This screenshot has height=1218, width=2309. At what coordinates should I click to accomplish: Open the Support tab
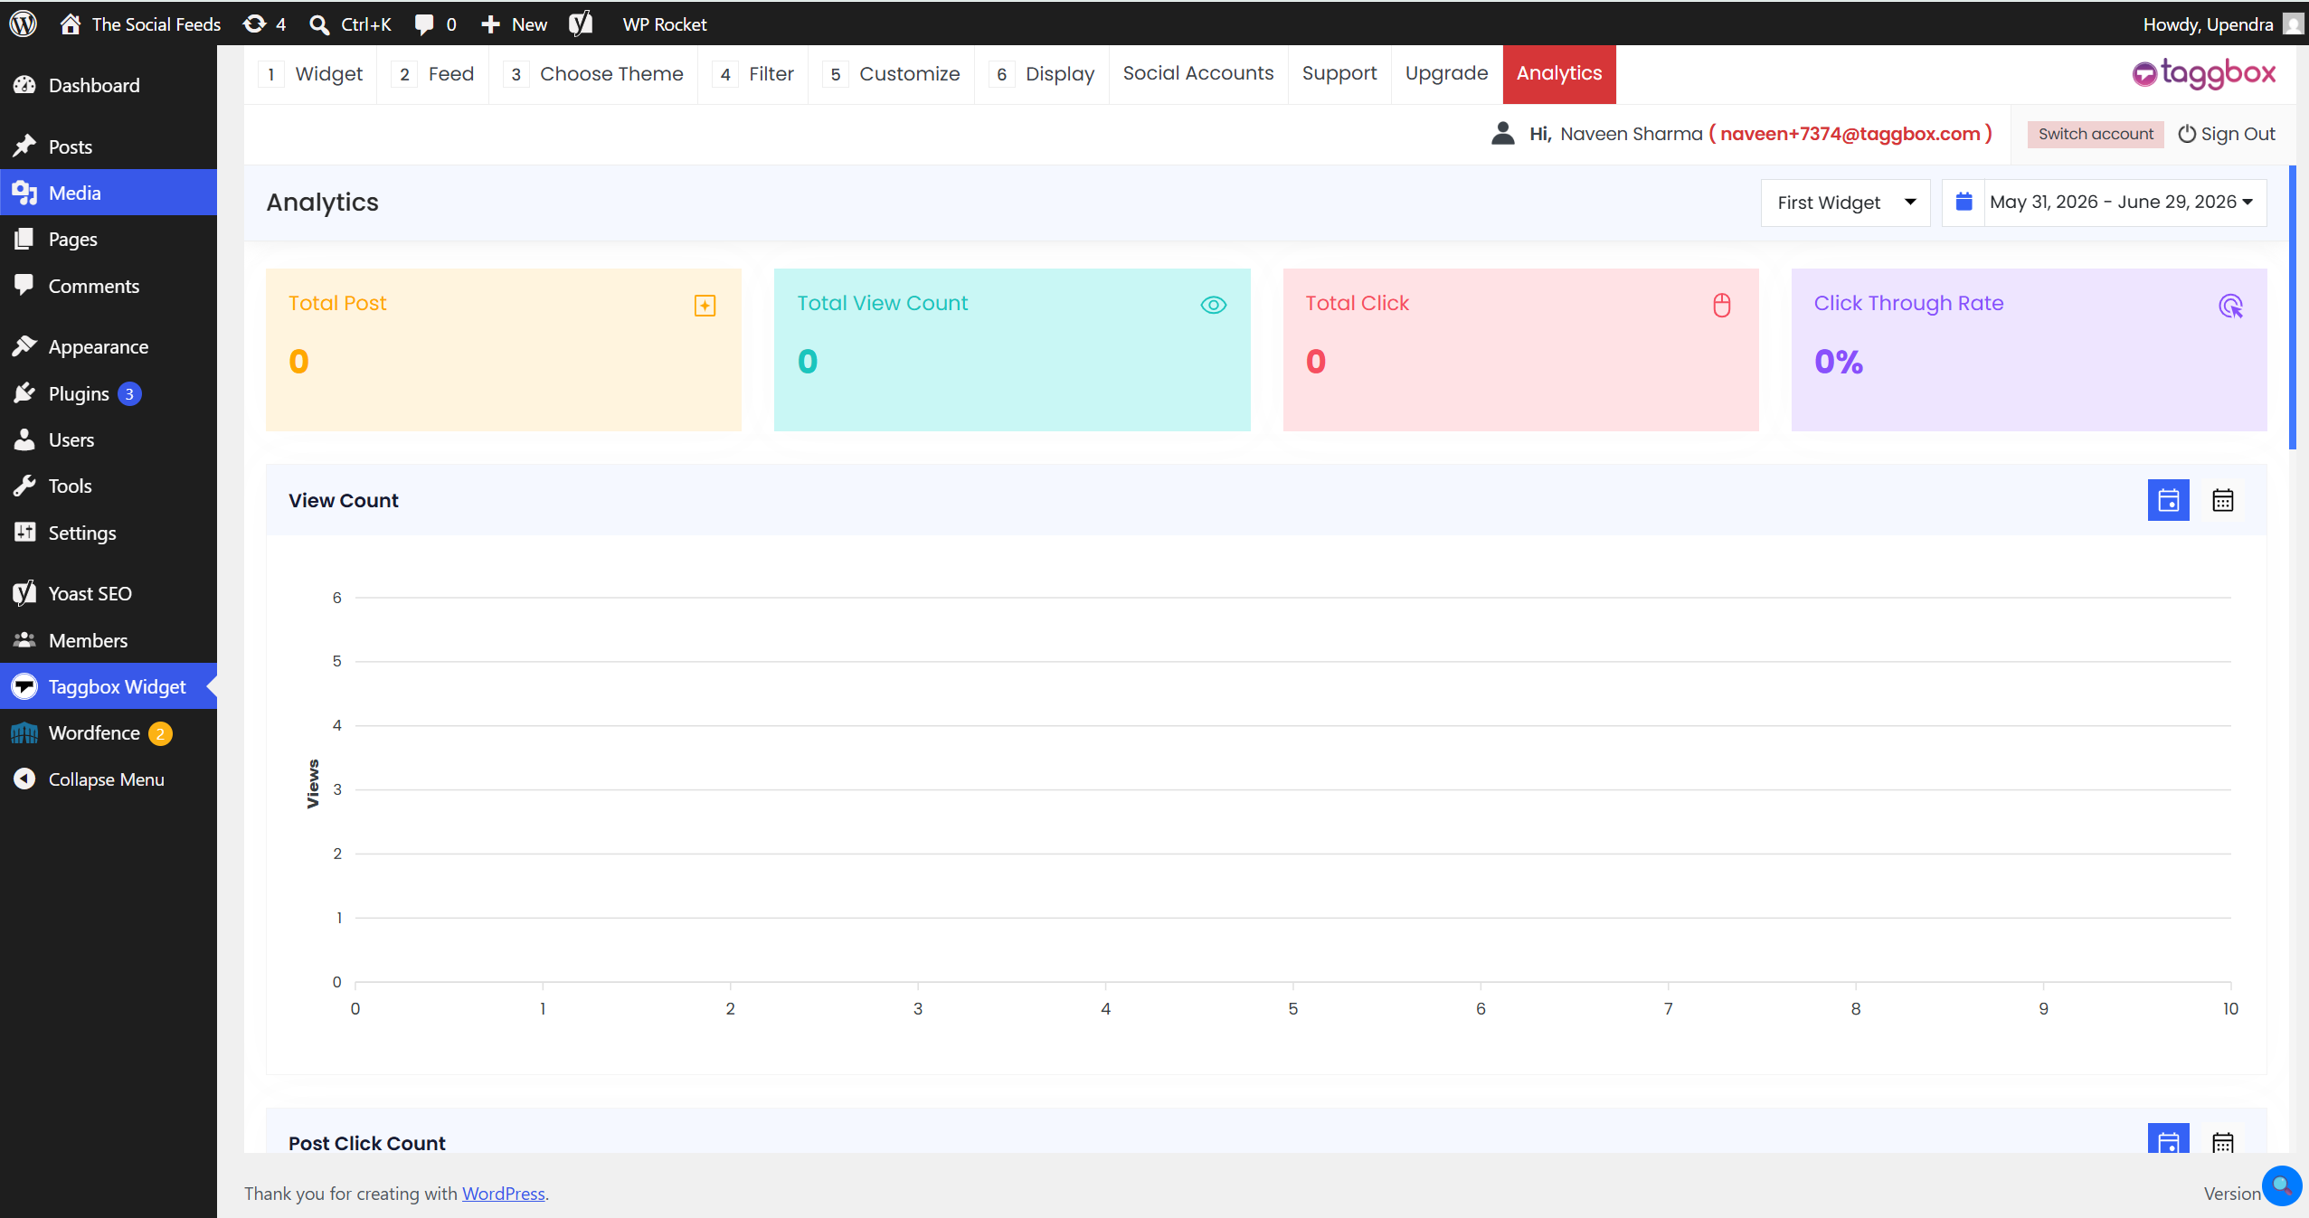pyautogui.click(x=1339, y=74)
